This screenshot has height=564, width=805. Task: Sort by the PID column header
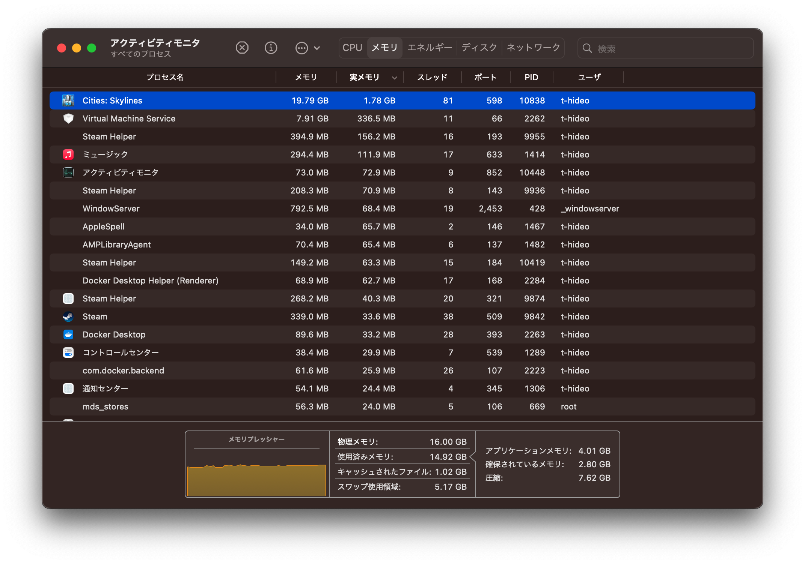(x=531, y=77)
